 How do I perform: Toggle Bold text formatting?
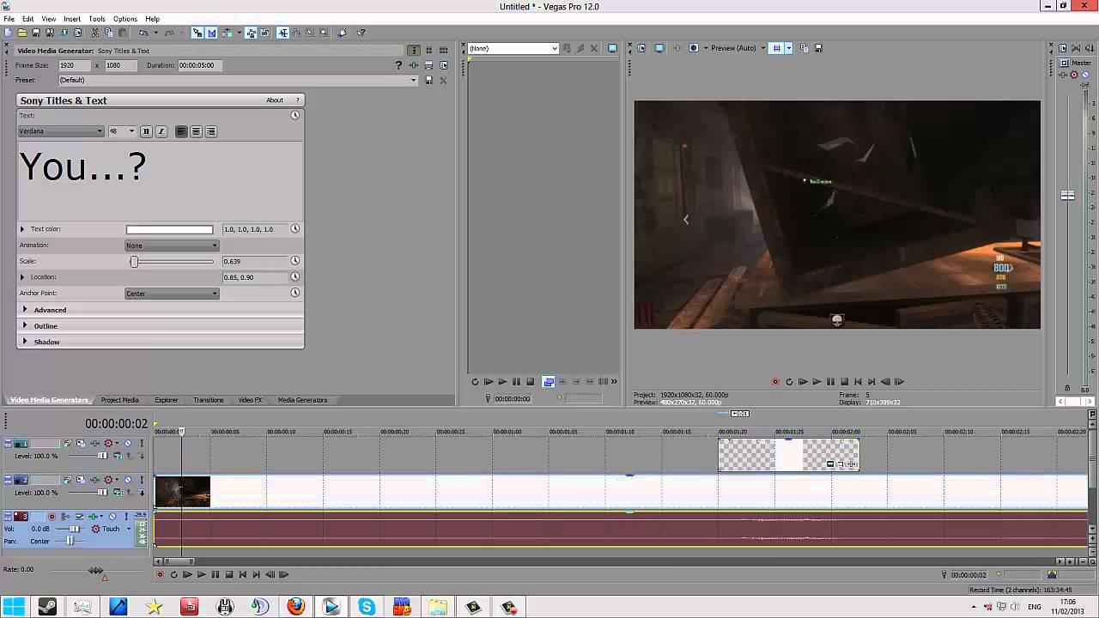[146, 131]
